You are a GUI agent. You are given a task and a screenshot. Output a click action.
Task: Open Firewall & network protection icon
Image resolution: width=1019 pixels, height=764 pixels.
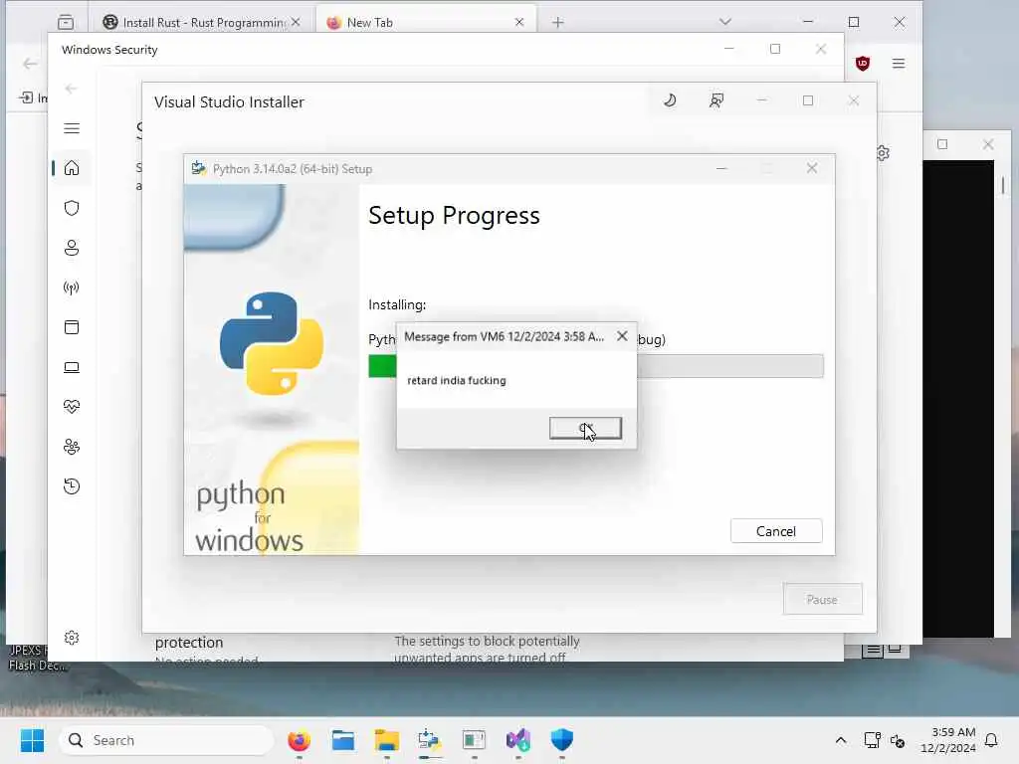click(72, 287)
